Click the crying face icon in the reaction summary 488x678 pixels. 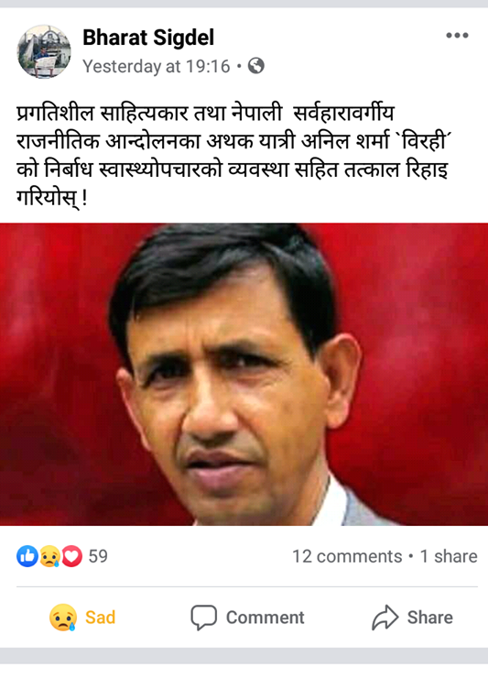(x=49, y=556)
